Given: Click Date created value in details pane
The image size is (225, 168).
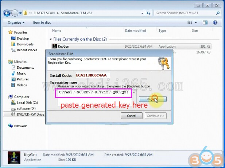Looking at the screenshot, I should click(139, 155).
